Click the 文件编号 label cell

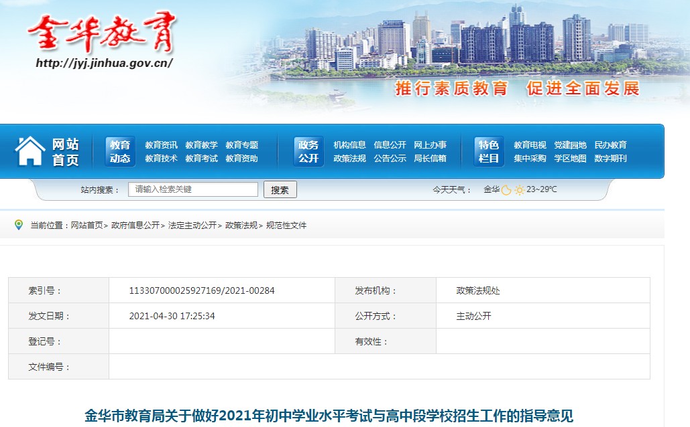coord(58,367)
